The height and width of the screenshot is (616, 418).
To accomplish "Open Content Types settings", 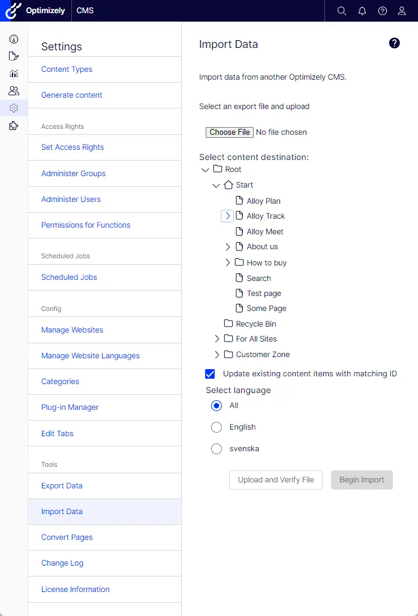I will pyautogui.click(x=104, y=70).
